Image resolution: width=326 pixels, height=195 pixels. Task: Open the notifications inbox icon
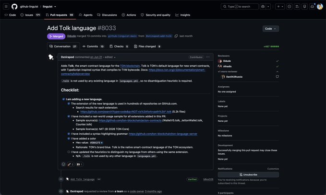point(312,7)
